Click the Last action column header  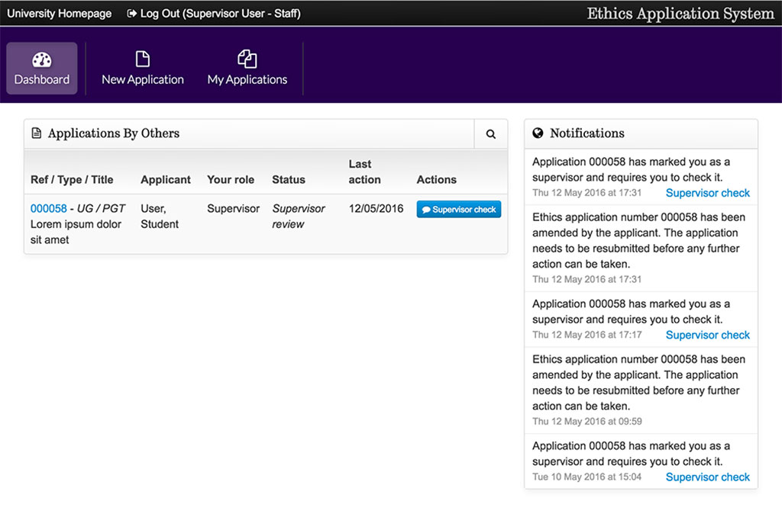point(364,172)
